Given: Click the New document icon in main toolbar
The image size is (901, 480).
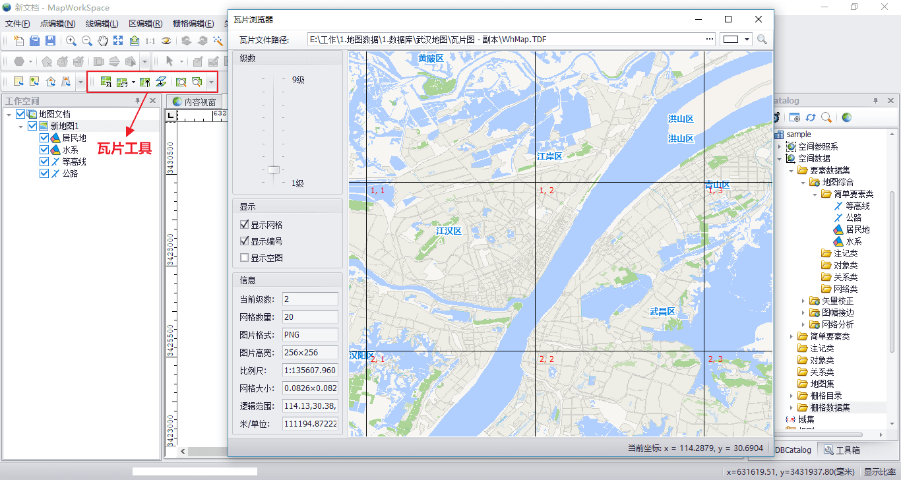Looking at the screenshot, I should coord(18,41).
